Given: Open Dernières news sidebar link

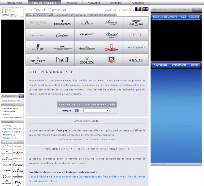Looking at the screenshot, I should (x=10, y=108).
